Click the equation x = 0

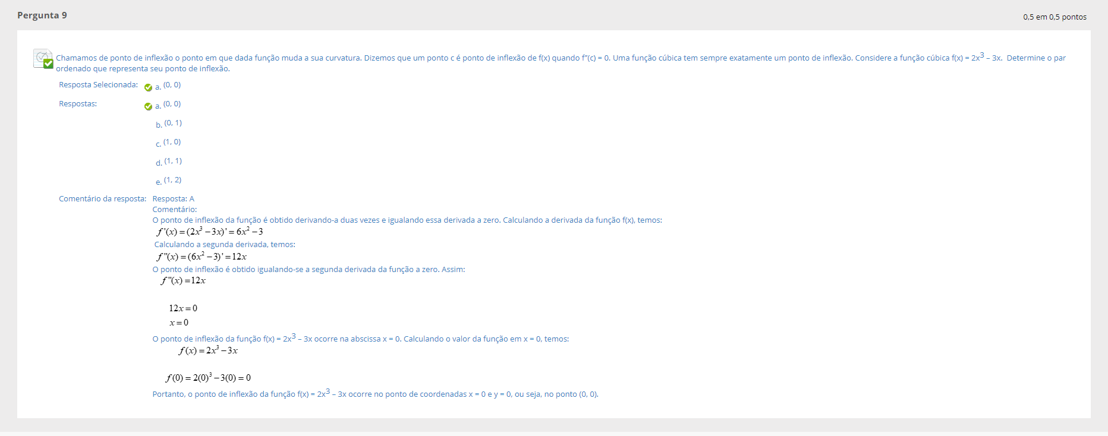179,323
